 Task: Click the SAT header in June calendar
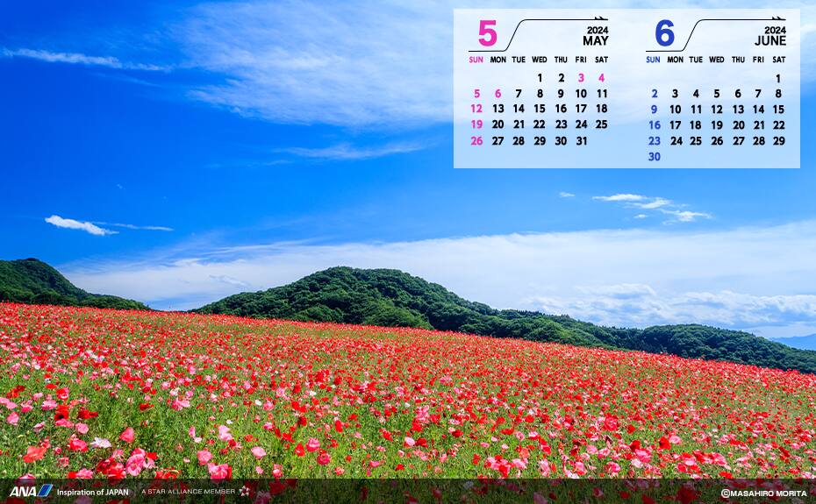click(778, 60)
